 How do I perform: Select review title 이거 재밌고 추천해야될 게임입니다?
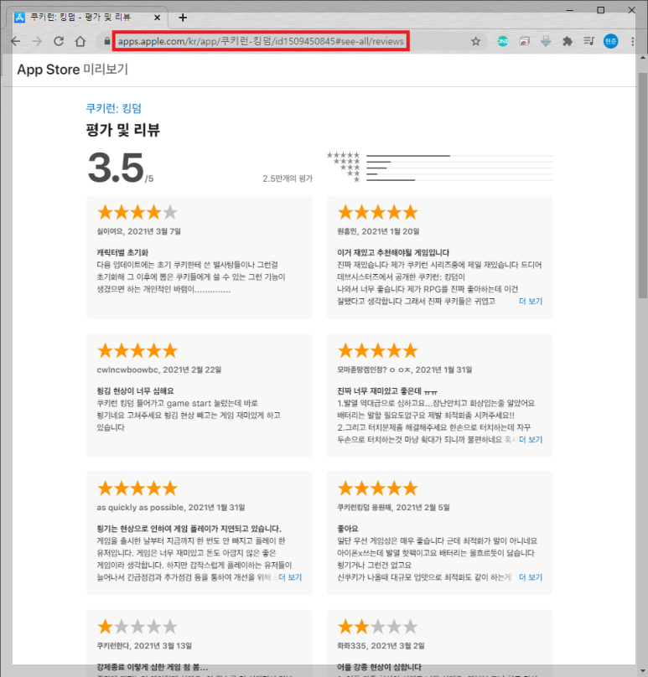393,252
